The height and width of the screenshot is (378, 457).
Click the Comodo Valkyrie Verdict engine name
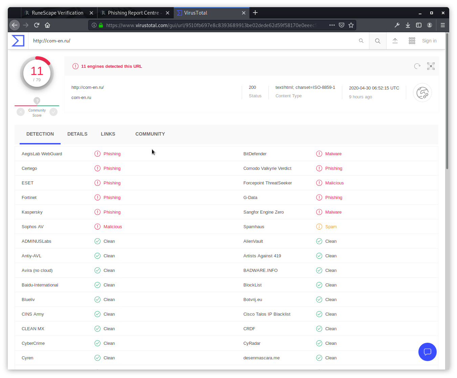click(x=267, y=168)
